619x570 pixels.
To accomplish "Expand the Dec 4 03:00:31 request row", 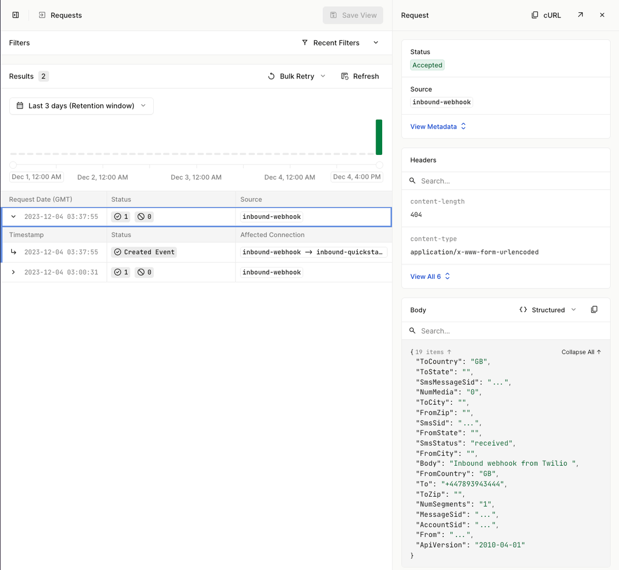I will coord(13,272).
